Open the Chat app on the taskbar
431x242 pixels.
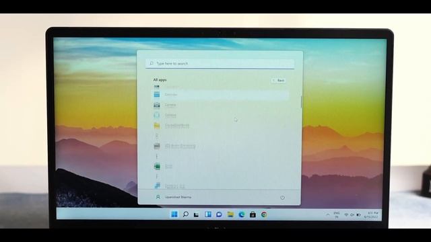click(219, 214)
